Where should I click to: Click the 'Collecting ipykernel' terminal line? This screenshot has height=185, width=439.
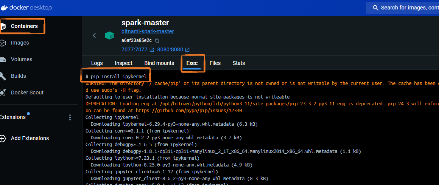(112, 117)
